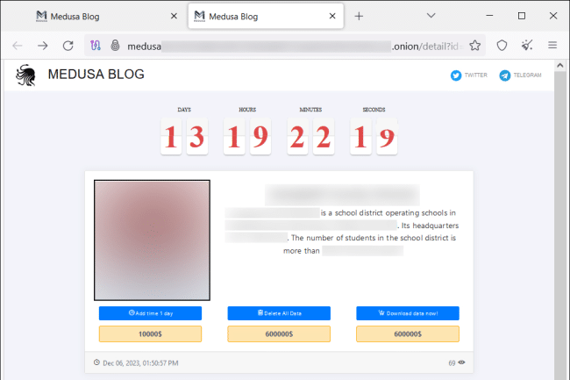Open the Twitter link in the header
The width and height of the screenshot is (570, 380).
tap(469, 75)
